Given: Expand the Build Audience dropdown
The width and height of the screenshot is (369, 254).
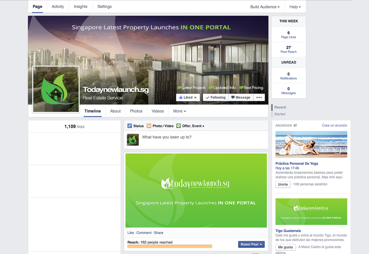Looking at the screenshot, I should tap(265, 7).
